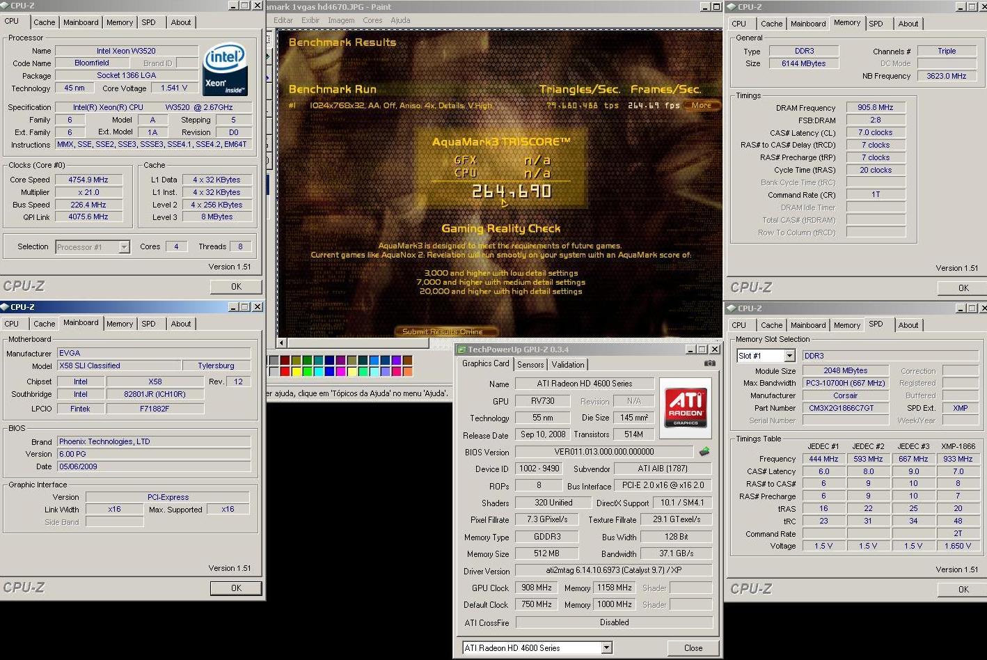Click the Specification Intel(R) Xeon(R) W3520 field
Viewport: 987px width, 660px height.
click(x=154, y=107)
